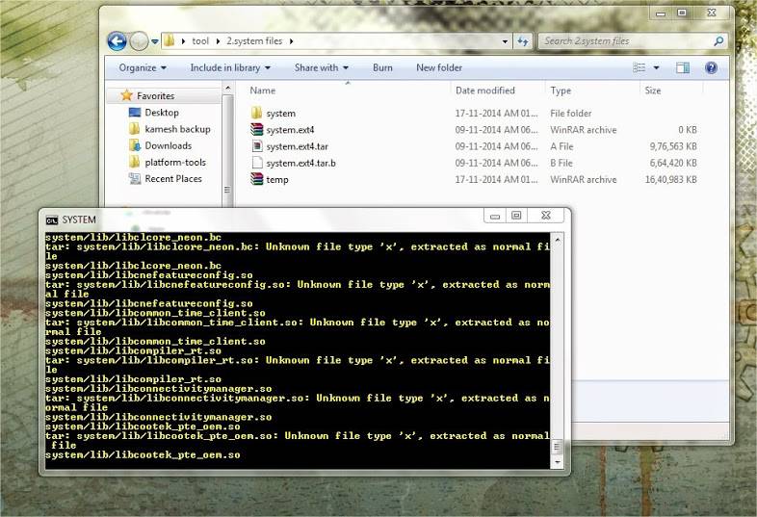
Task: Select the temp WinRAR archive icon
Action: (257, 179)
